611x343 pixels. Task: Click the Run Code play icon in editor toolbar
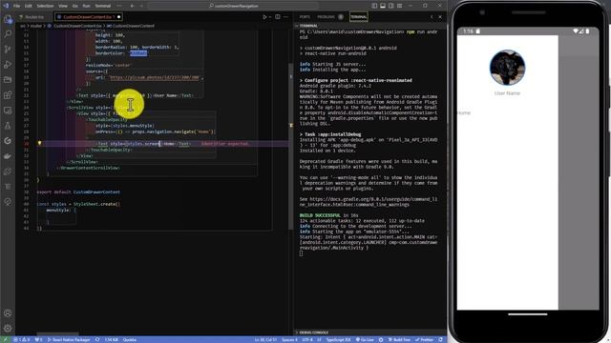(264, 17)
